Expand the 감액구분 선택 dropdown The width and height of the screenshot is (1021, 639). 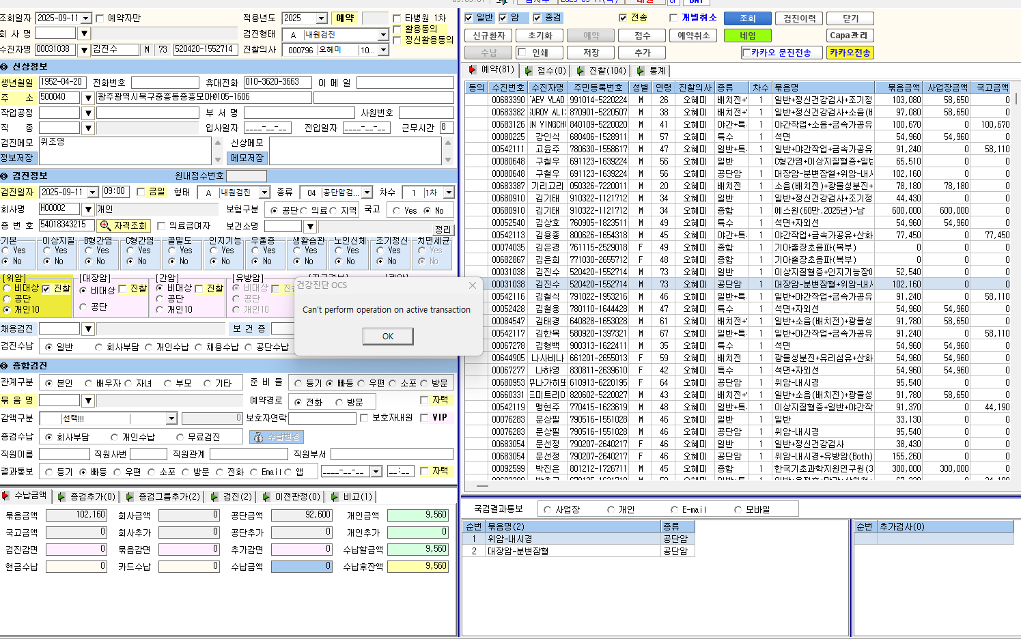click(x=171, y=418)
